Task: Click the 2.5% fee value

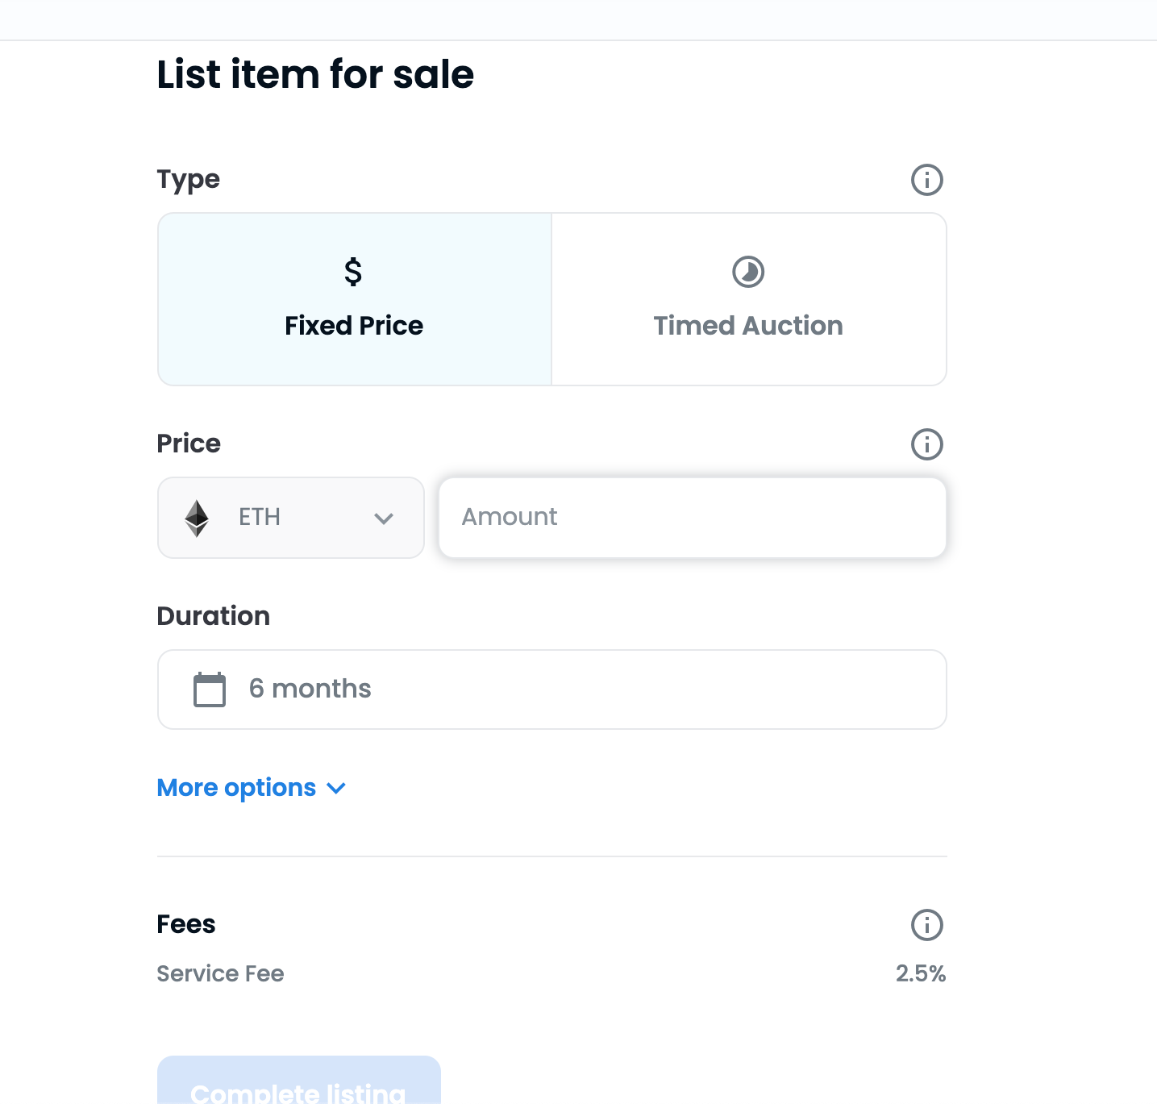Action: point(920,974)
